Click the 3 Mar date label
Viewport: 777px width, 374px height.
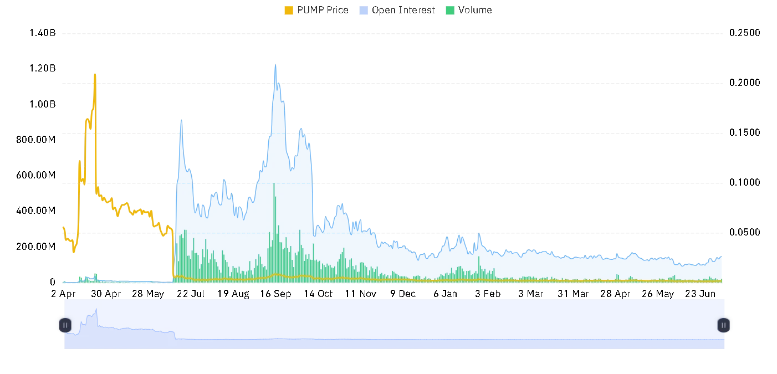point(530,294)
